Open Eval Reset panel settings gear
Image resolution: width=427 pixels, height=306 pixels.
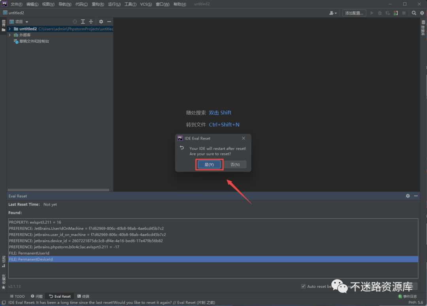click(x=408, y=196)
